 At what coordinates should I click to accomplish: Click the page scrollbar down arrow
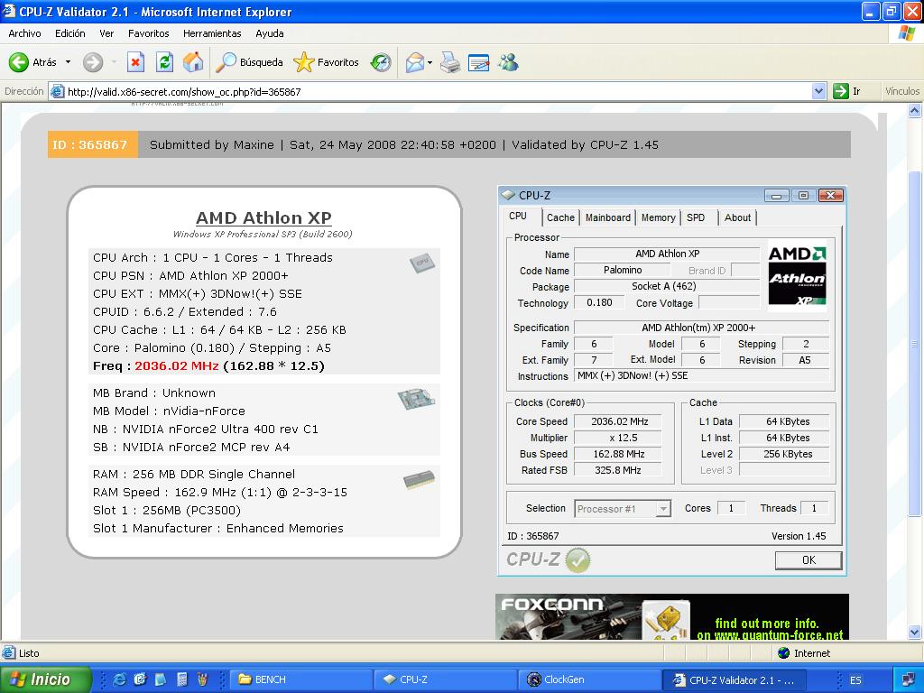[915, 633]
